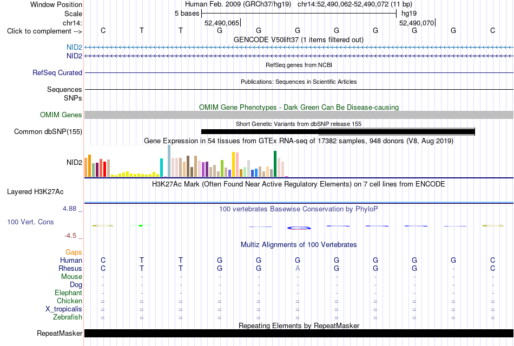The image size is (514, 346).
Task: Click the 'RepeatMasker' track label
Action: point(60,334)
